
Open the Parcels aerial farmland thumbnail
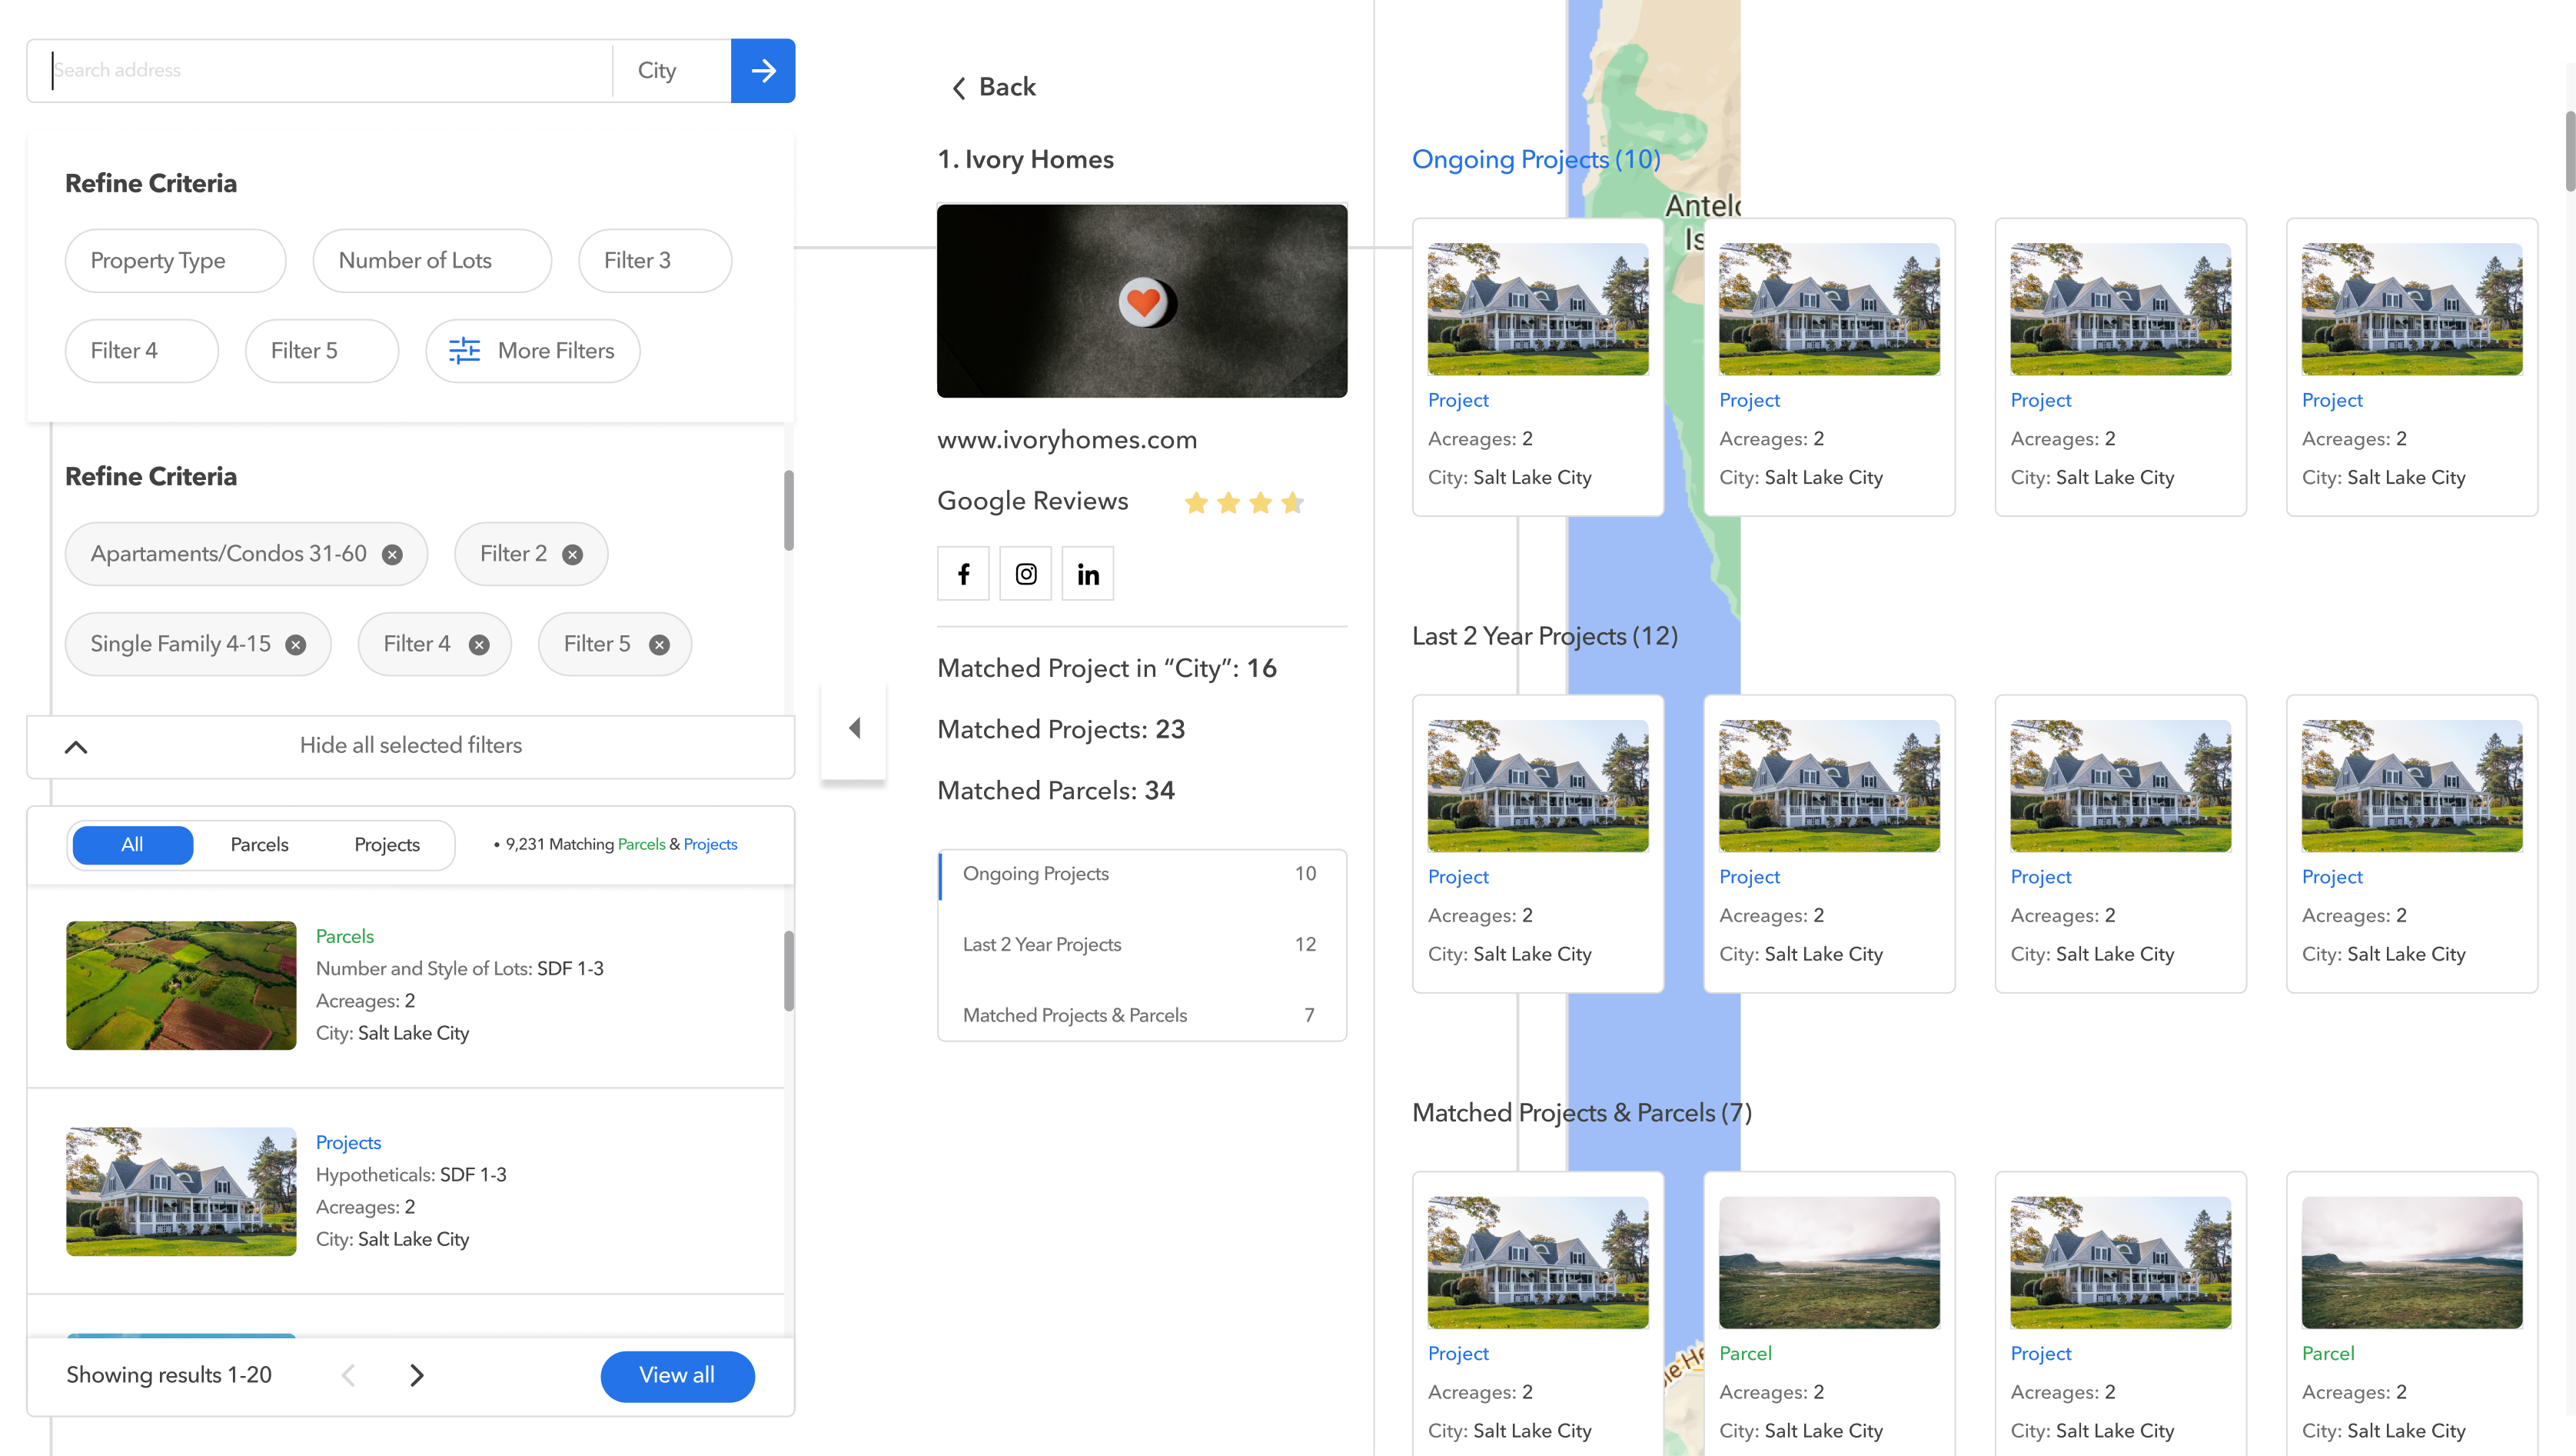(x=181, y=986)
